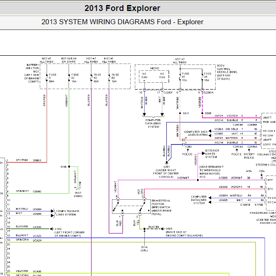Click the ground label "G105"

pos(169,229)
